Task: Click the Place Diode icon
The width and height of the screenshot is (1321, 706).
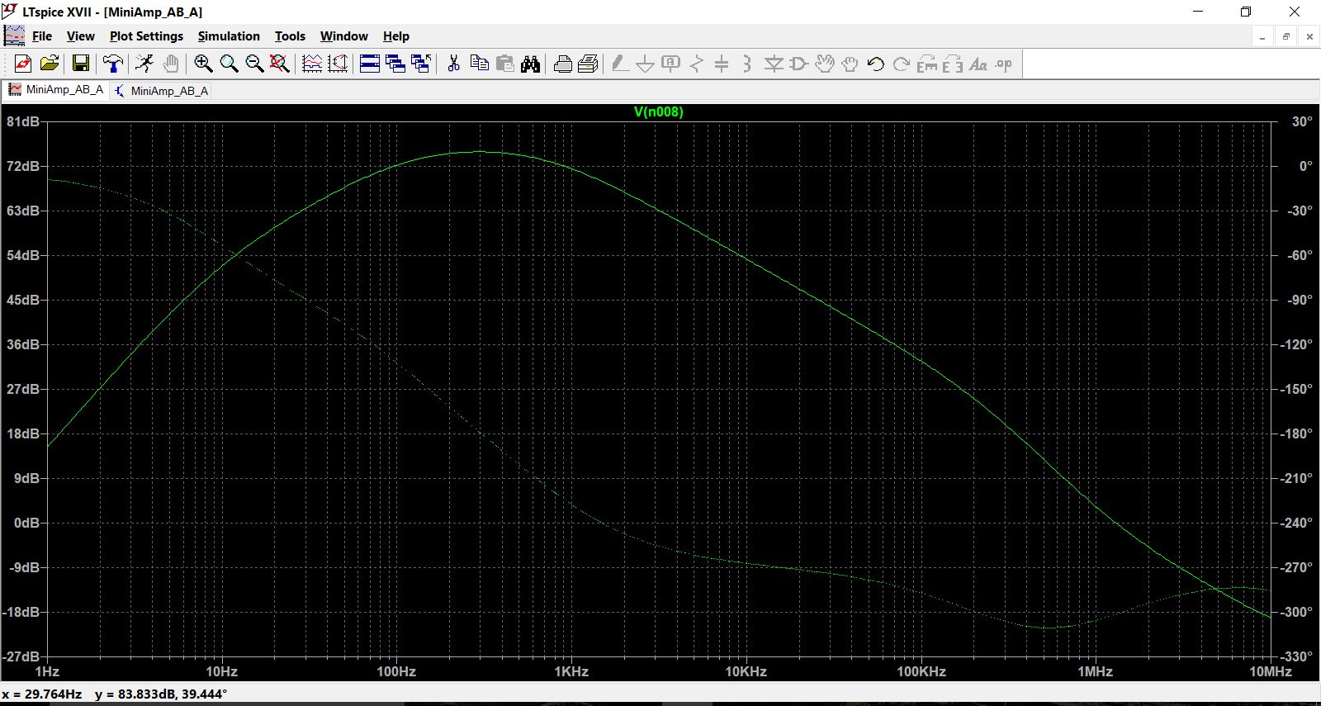Action: pyautogui.click(x=774, y=64)
